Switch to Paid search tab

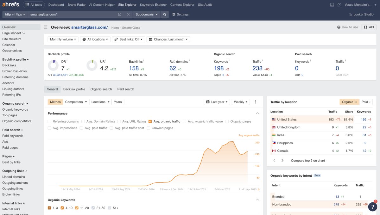pyautogui.click(x=126, y=89)
